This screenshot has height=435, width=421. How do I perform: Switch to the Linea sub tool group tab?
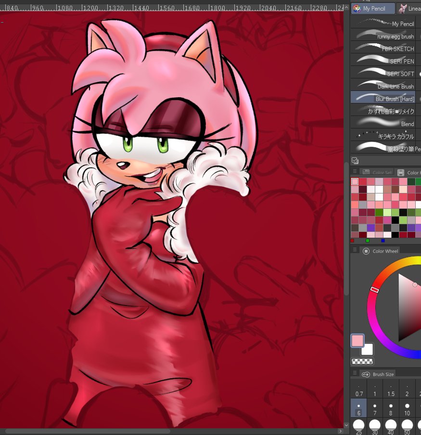[409, 8]
